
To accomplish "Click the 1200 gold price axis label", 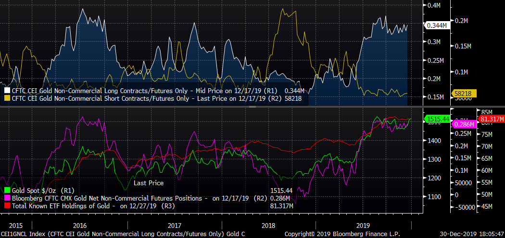I will (434, 178).
